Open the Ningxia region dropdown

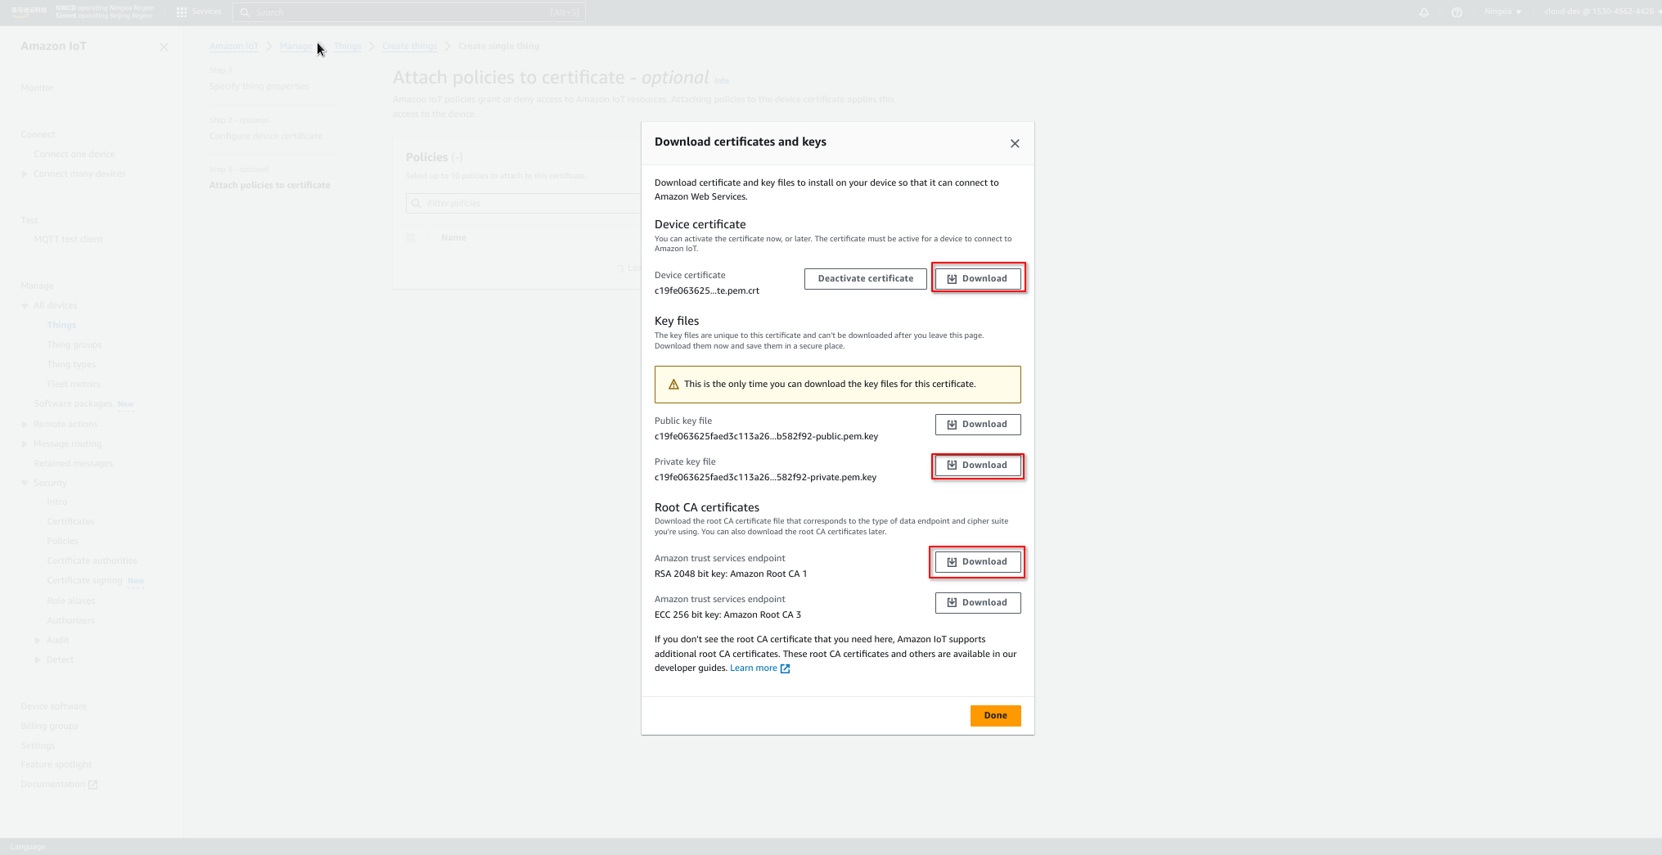(1502, 12)
